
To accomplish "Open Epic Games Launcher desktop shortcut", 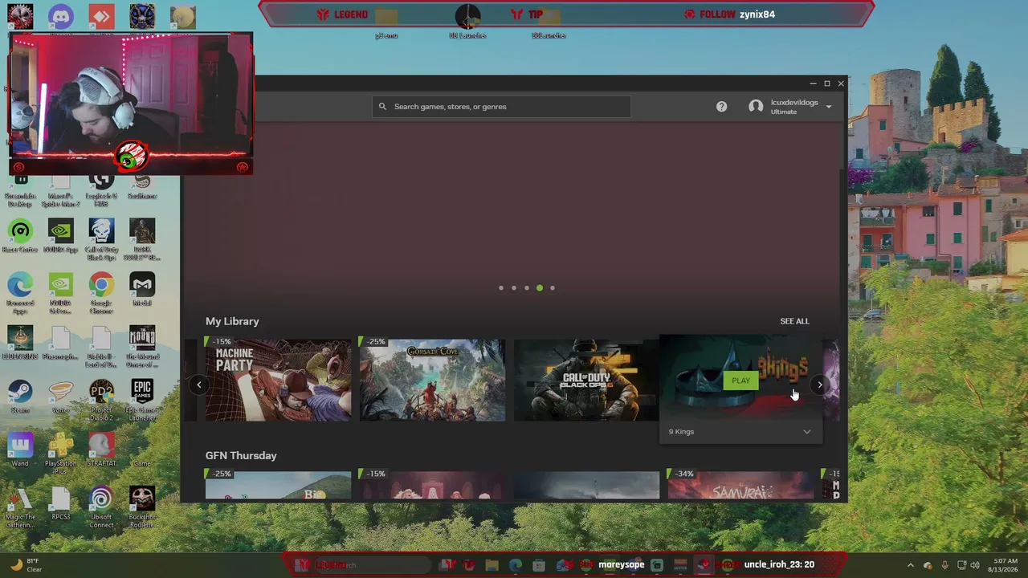I will (142, 400).
